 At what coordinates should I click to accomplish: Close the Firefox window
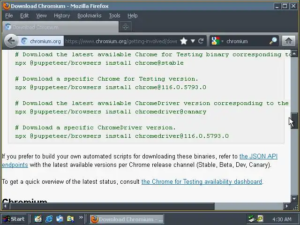pos(293,6)
